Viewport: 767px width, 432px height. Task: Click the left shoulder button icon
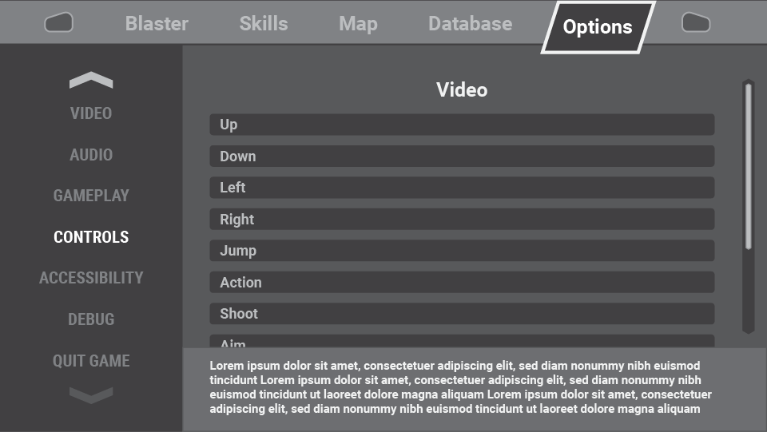coord(58,22)
